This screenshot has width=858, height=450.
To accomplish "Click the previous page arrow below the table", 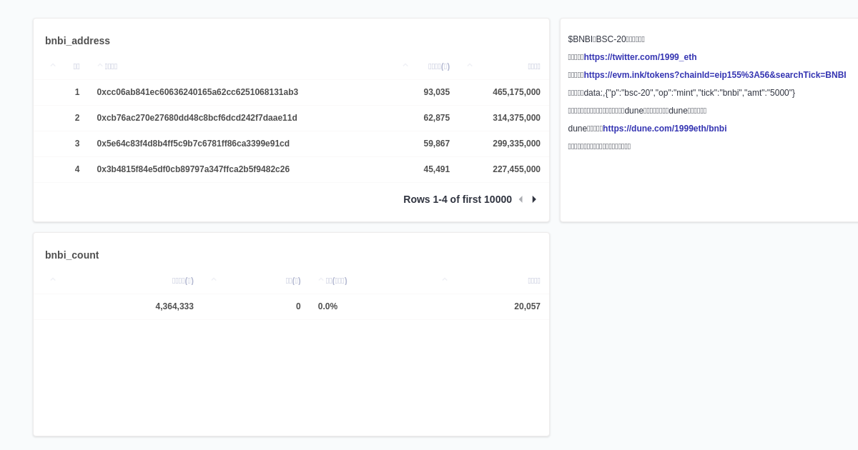I will click(x=521, y=199).
